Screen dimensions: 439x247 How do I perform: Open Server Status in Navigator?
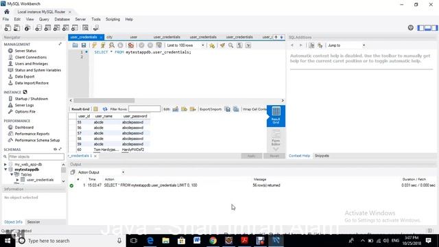(x=25, y=51)
